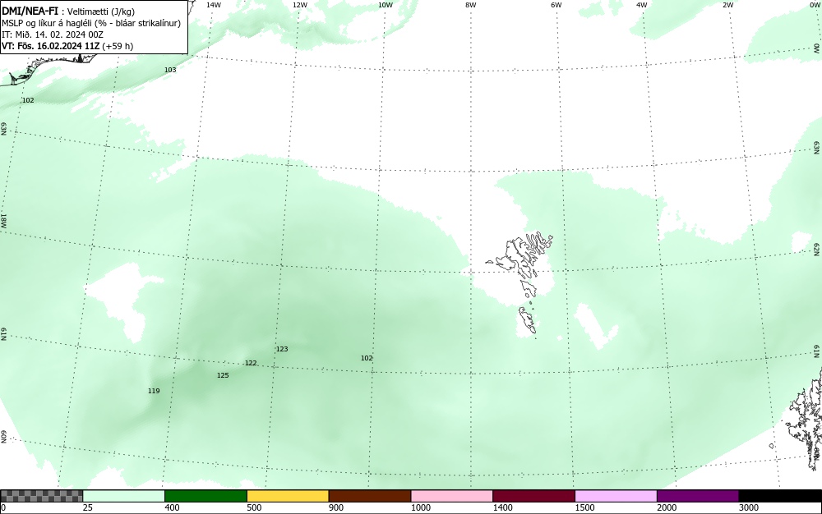Viewport: 822px width, 514px height.
Task: Click the Shetland Islands coastline outline
Action: 805,421
